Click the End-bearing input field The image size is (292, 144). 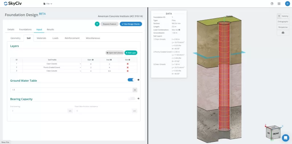pyautogui.click(x=39, y=111)
